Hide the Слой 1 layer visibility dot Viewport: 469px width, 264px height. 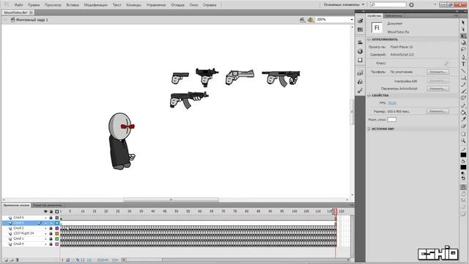[45, 239]
